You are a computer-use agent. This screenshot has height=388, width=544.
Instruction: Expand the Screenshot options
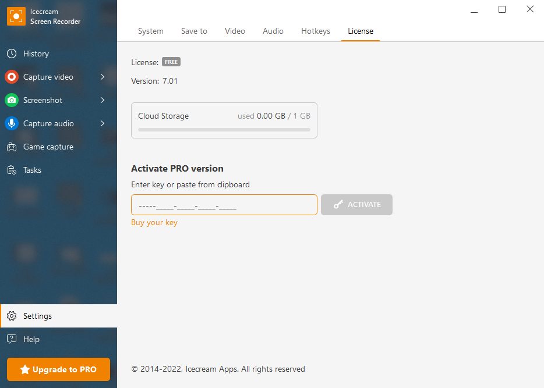point(103,100)
